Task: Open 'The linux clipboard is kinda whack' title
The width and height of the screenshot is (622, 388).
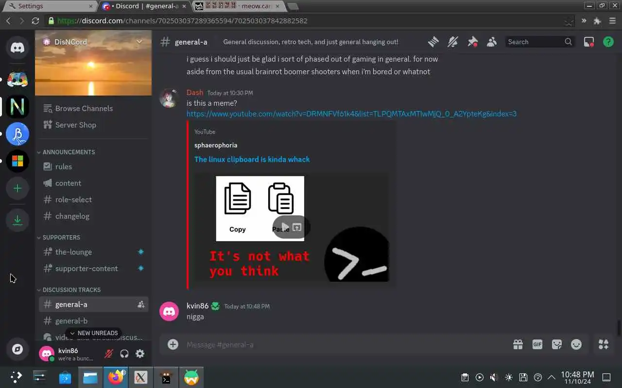Action: tap(252, 160)
